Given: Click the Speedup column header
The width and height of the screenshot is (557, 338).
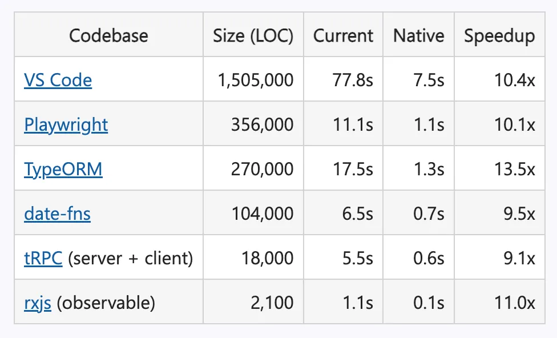Looking at the screenshot, I should [499, 35].
